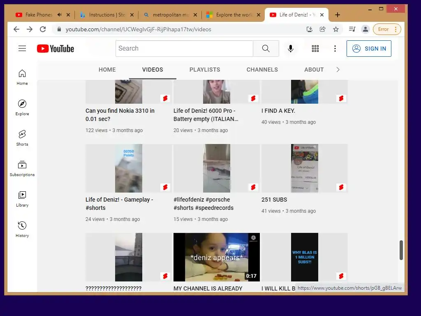Image resolution: width=421 pixels, height=316 pixels.
Task: Reload the current page
Action: click(x=43, y=29)
